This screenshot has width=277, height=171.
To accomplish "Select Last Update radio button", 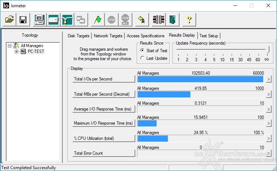I will [142, 58].
